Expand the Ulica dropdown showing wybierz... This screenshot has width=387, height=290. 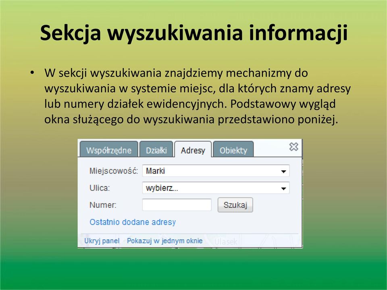tap(216, 188)
